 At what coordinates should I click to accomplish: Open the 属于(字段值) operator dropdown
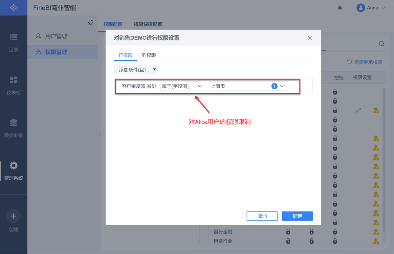[182, 86]
